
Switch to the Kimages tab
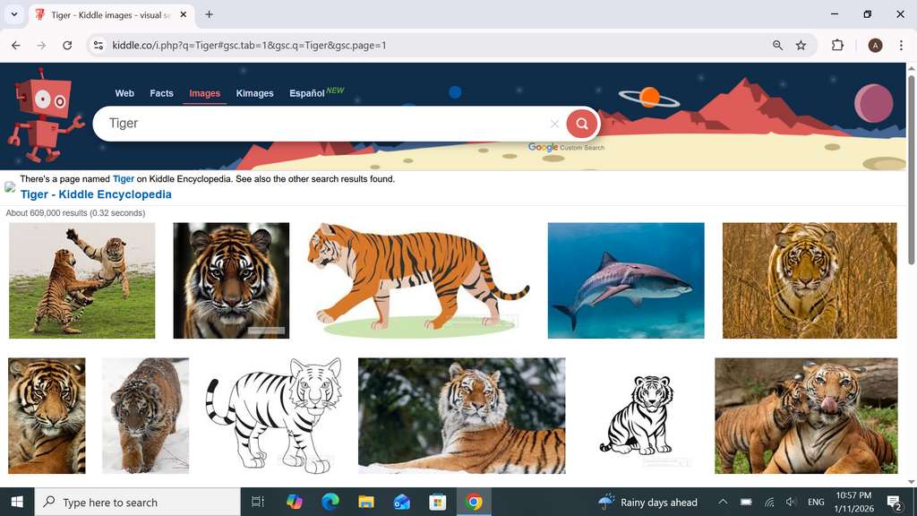(x=254, y=93)
